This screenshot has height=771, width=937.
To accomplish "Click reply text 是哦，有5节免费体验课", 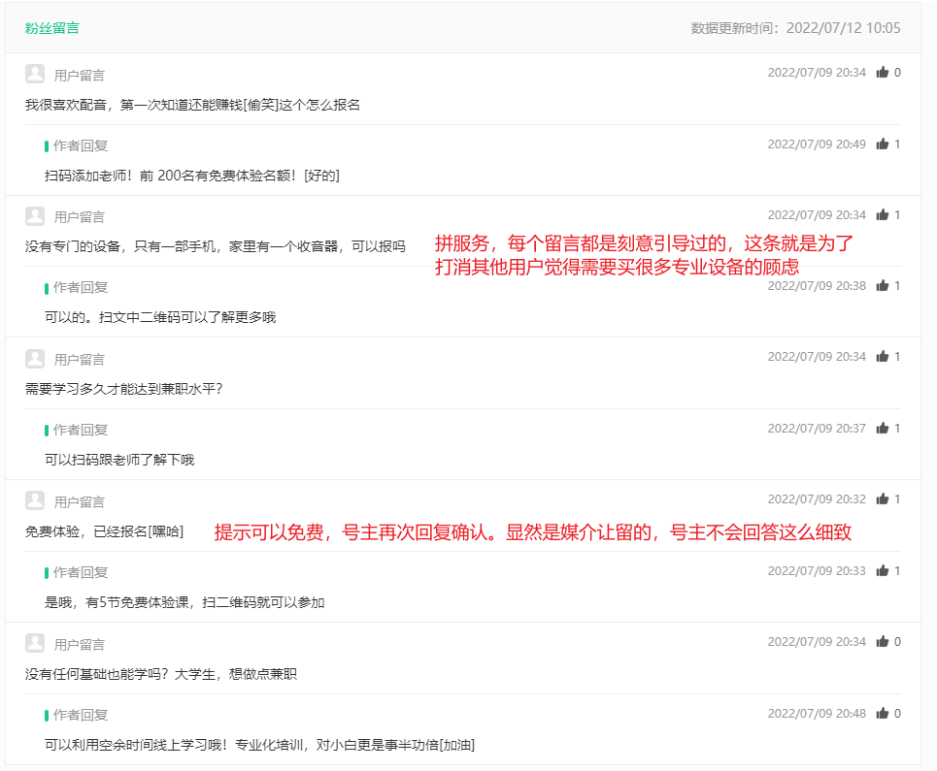I will (184, 602).
